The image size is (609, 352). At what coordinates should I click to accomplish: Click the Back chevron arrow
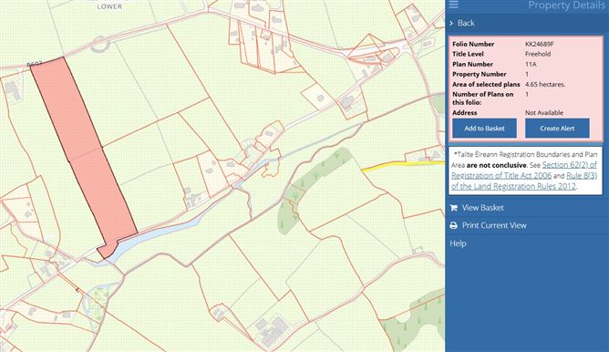point(451,24)
